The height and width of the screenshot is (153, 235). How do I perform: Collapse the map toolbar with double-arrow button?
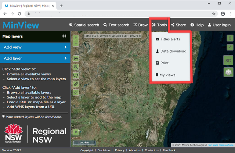tap(76, 132)
